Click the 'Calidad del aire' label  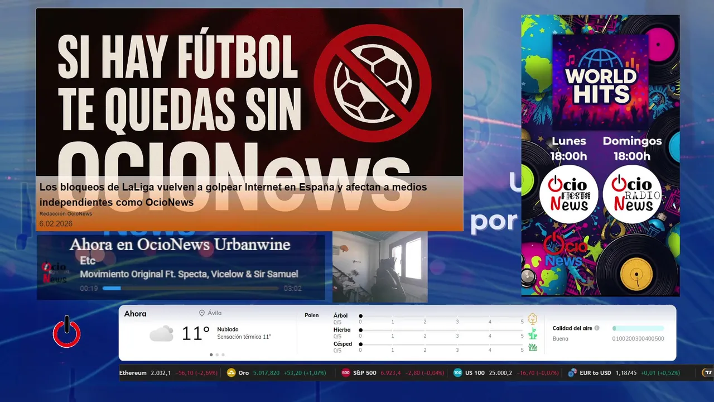coord(572,328)
